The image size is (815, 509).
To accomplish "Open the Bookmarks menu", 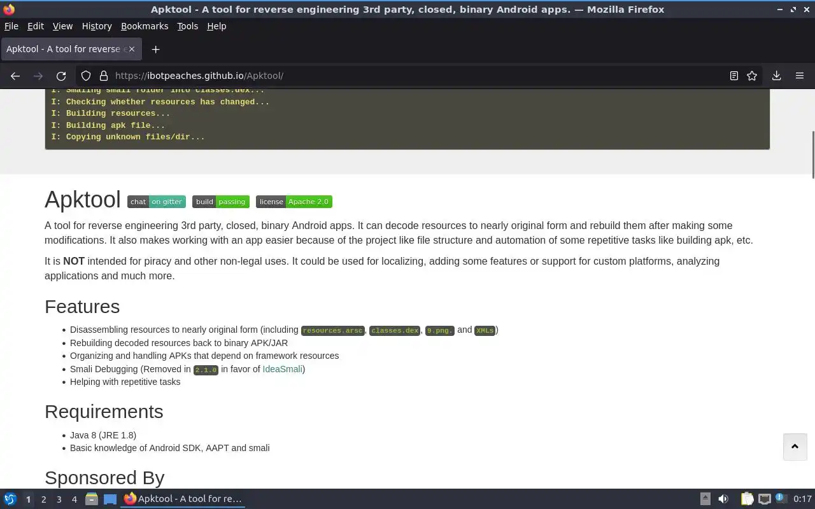I will click(145, 26).
